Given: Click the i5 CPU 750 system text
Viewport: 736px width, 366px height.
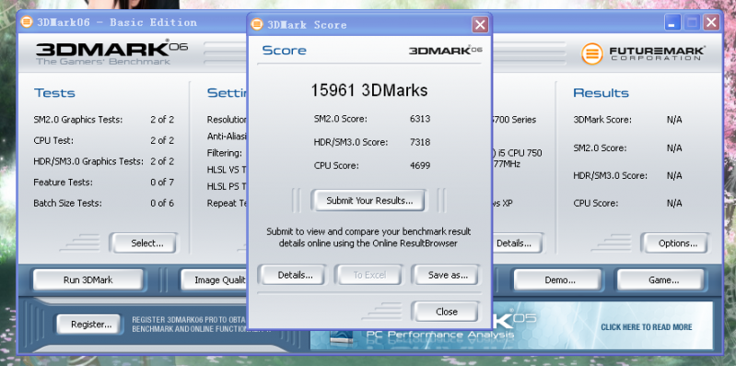Looking at the screenshot, I should [517, 153].
